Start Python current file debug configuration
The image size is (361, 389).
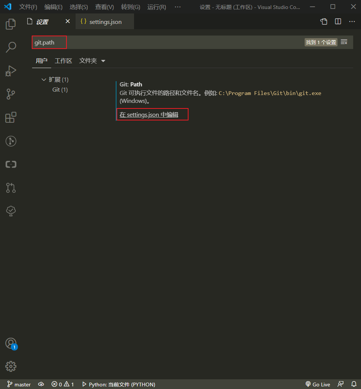[119, 384]
